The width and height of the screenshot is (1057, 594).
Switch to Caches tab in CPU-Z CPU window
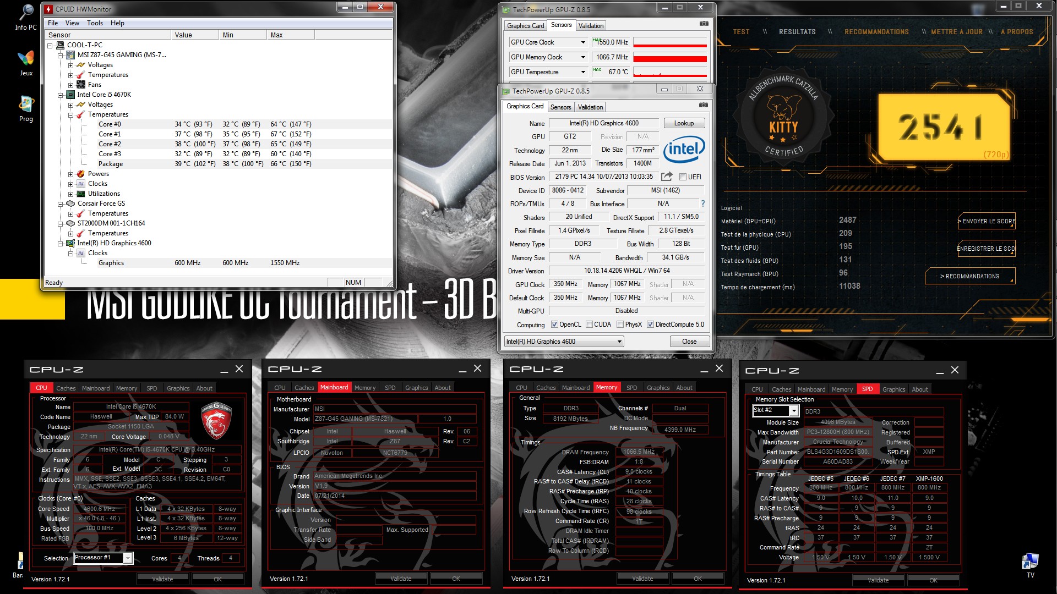click(66, 388)
